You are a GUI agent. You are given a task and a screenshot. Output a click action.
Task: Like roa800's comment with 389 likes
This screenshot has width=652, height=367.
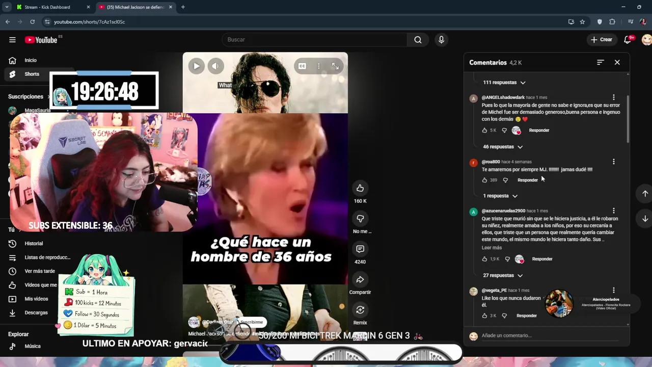[x=484, y=180]
